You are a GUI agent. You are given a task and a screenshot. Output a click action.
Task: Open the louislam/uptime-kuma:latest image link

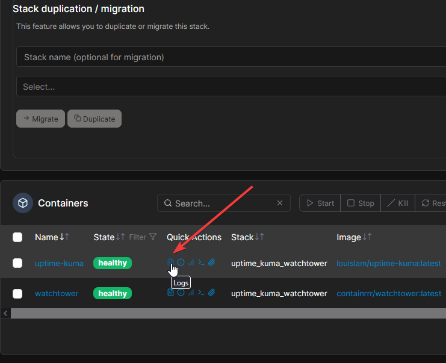[388, 263]
